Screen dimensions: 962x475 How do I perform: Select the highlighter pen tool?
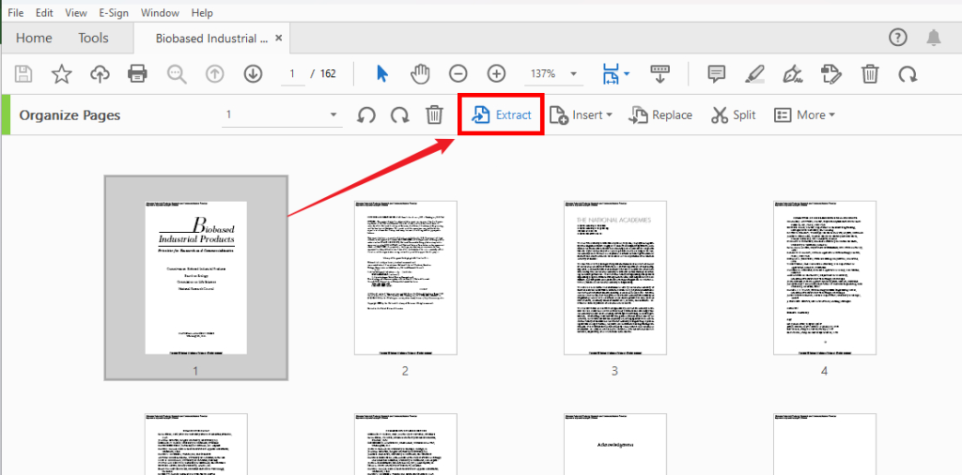[754, 74]
